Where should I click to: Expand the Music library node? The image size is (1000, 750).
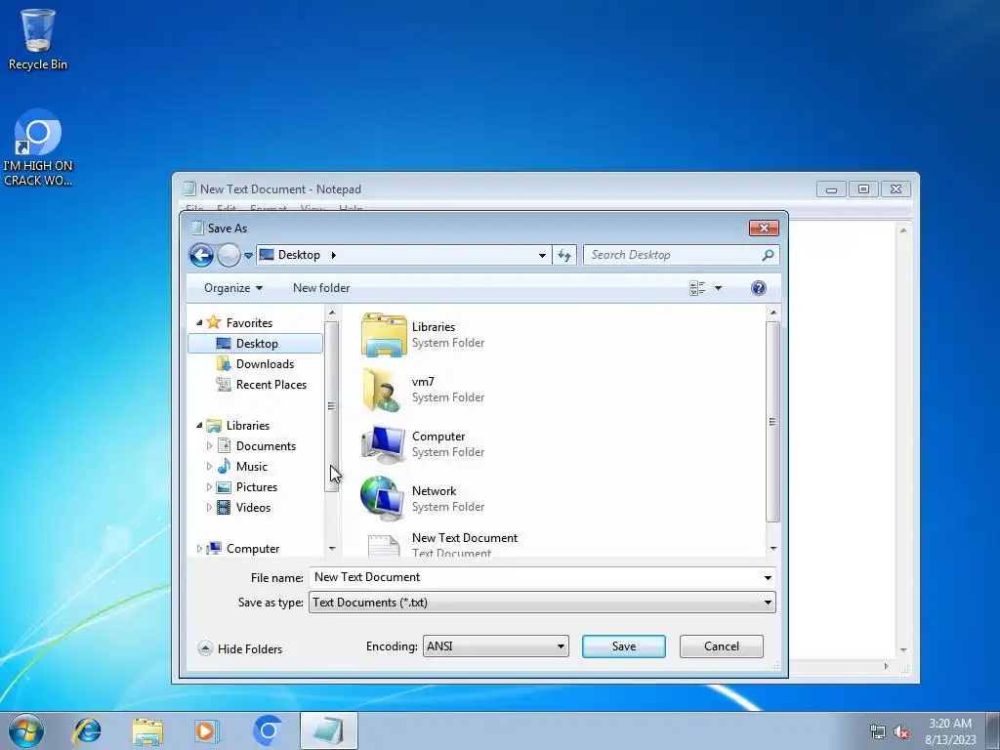click(209, 466)
